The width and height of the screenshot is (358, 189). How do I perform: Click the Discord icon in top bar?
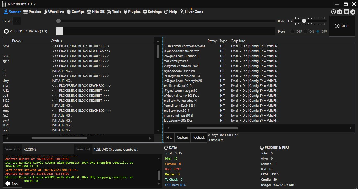(x=346, y=12)
